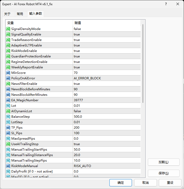Select the PolicyOnAiError row icon

8,78
